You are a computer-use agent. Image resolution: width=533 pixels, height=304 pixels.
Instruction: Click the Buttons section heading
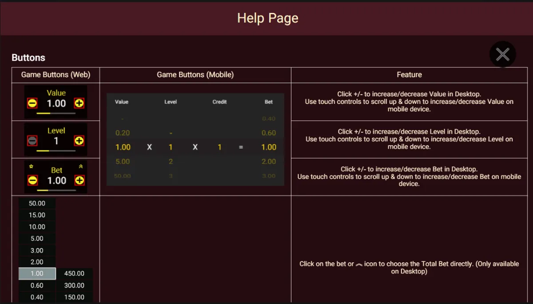[28, 58]
